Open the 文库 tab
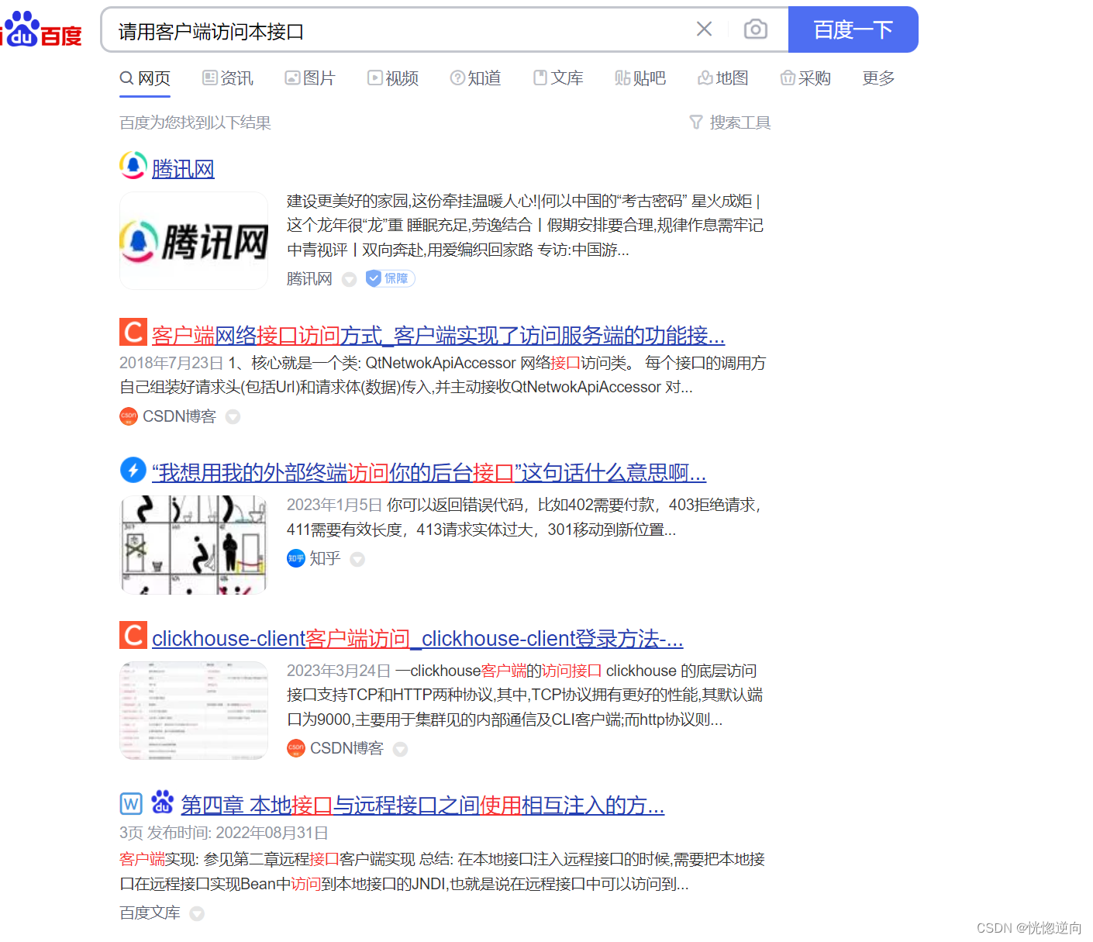Screen dimensions: 1093x942 [x=558, y=78]
